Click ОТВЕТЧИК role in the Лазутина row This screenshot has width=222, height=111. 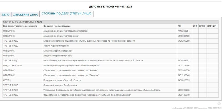(x=9, y=56)
